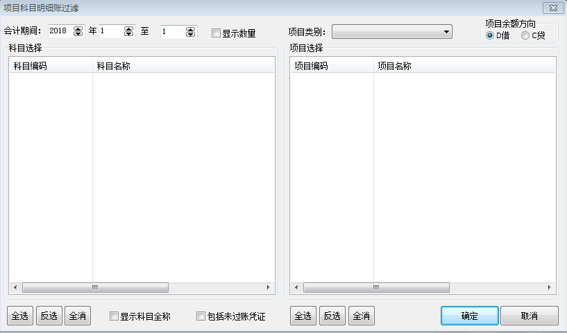
Task: Click the 科目选择 horizontal scrollbar right arrow
Action: pyautogui.click(x=269, y=287)
